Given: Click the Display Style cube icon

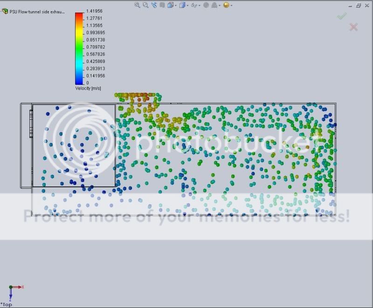Looking at the screenshot, I should tap(182, 5).
